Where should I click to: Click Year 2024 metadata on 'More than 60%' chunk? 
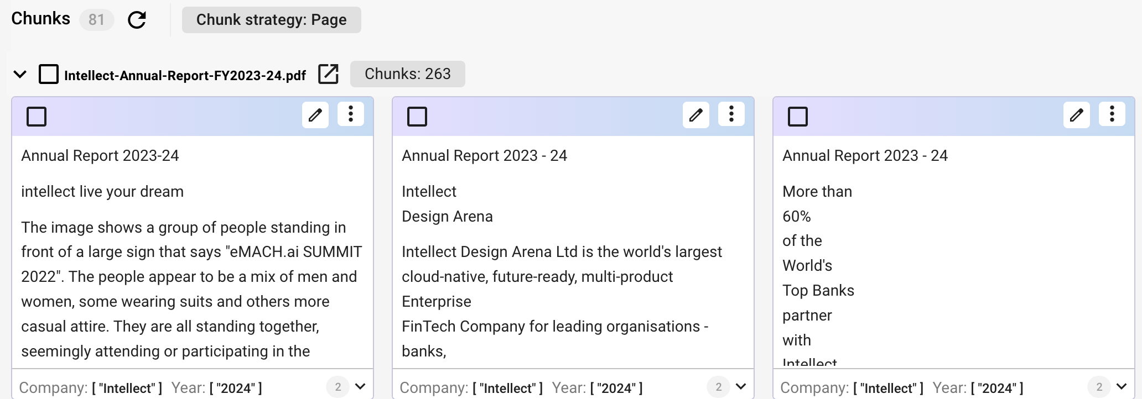978,388
